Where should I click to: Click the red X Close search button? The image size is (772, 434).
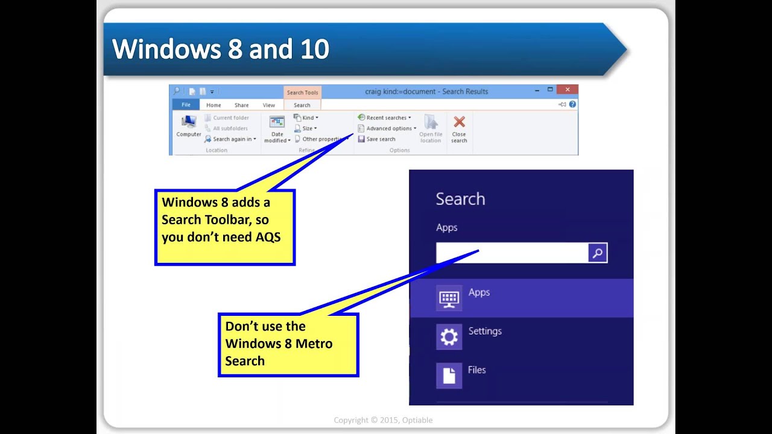pos(459,129)
